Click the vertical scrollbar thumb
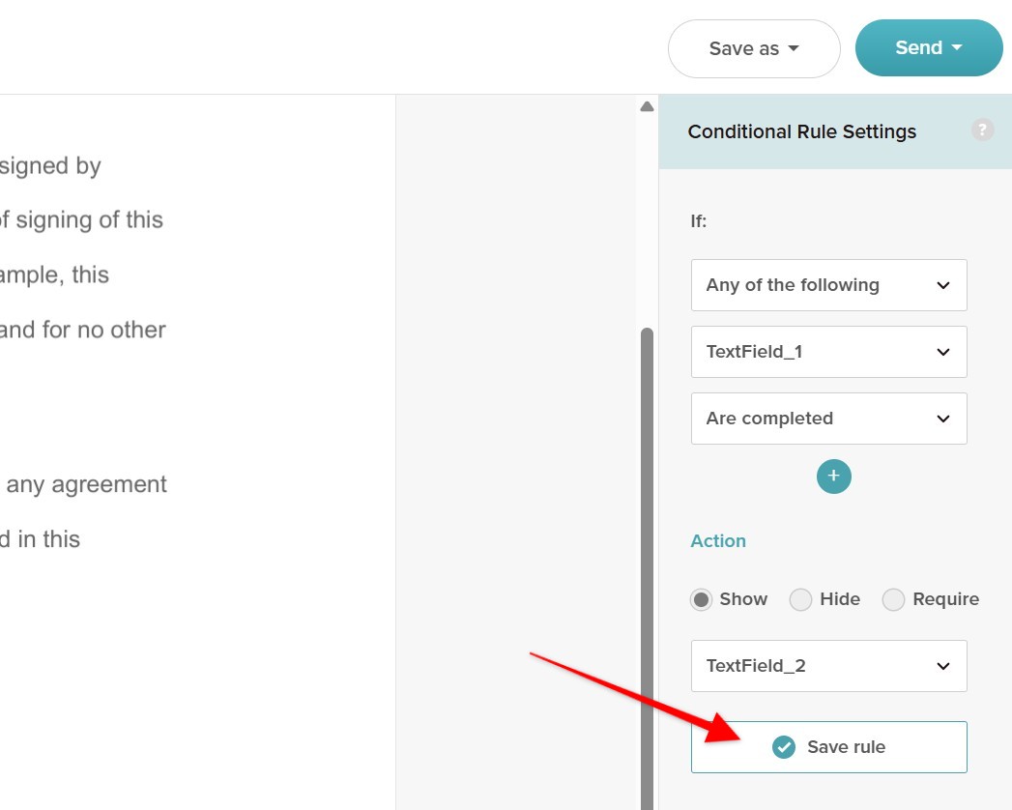 point(647,568)
